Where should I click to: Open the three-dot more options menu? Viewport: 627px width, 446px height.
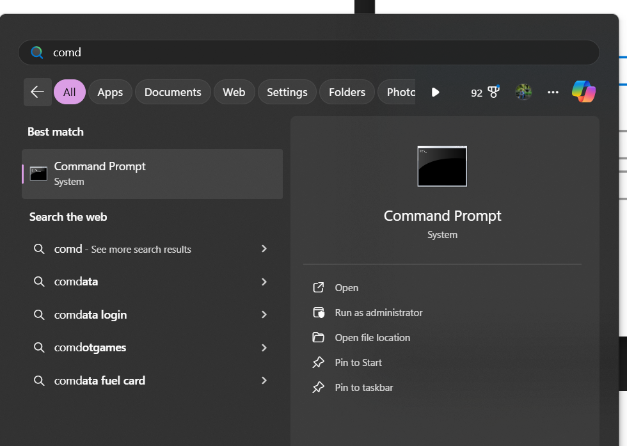(553, 92)
